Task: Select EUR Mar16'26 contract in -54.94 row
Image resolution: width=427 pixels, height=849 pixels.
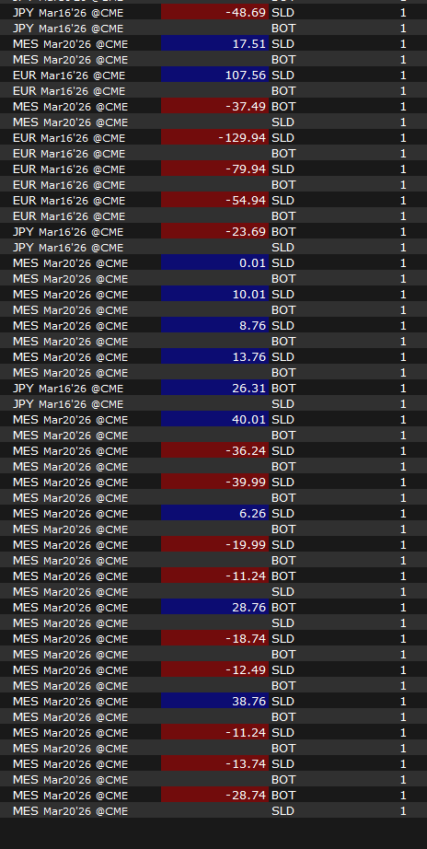Action: point(69,201)
